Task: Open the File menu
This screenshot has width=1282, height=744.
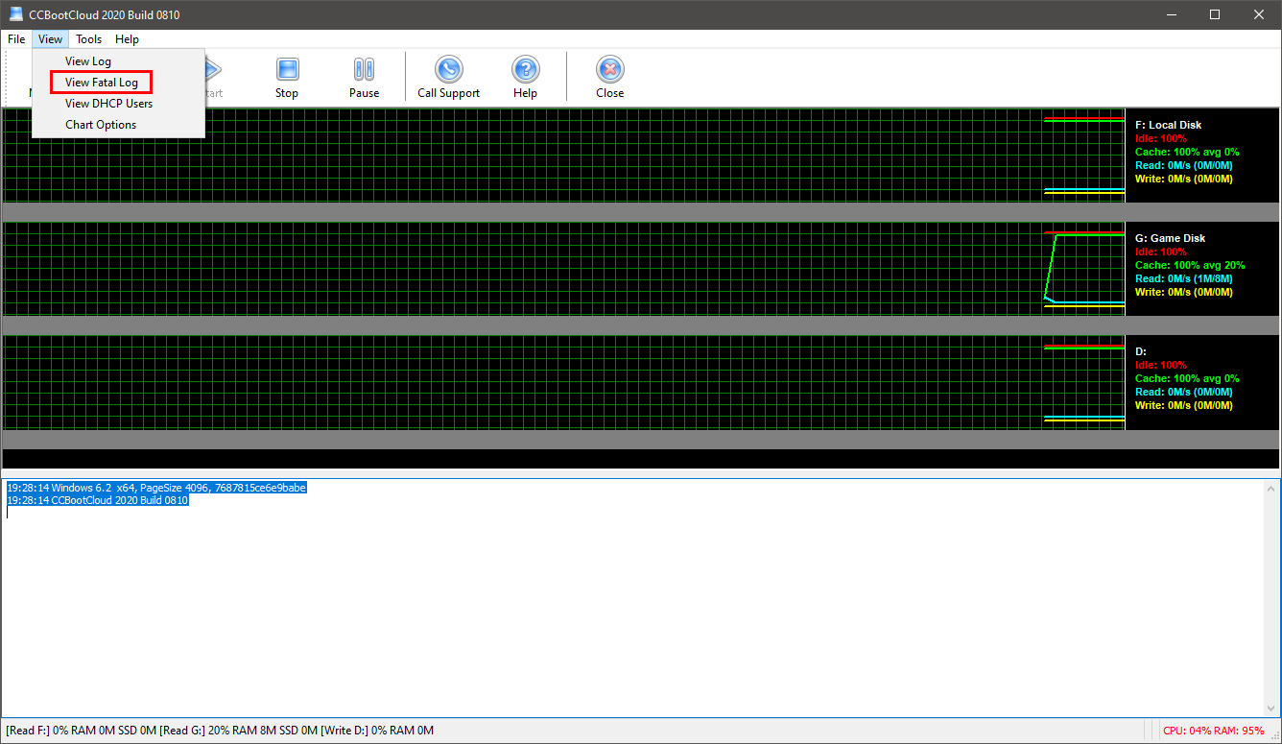Action: click(16, 39)
